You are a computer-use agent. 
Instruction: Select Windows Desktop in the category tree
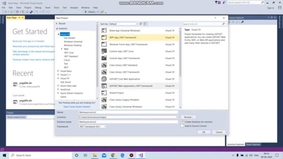coord(73,45)
